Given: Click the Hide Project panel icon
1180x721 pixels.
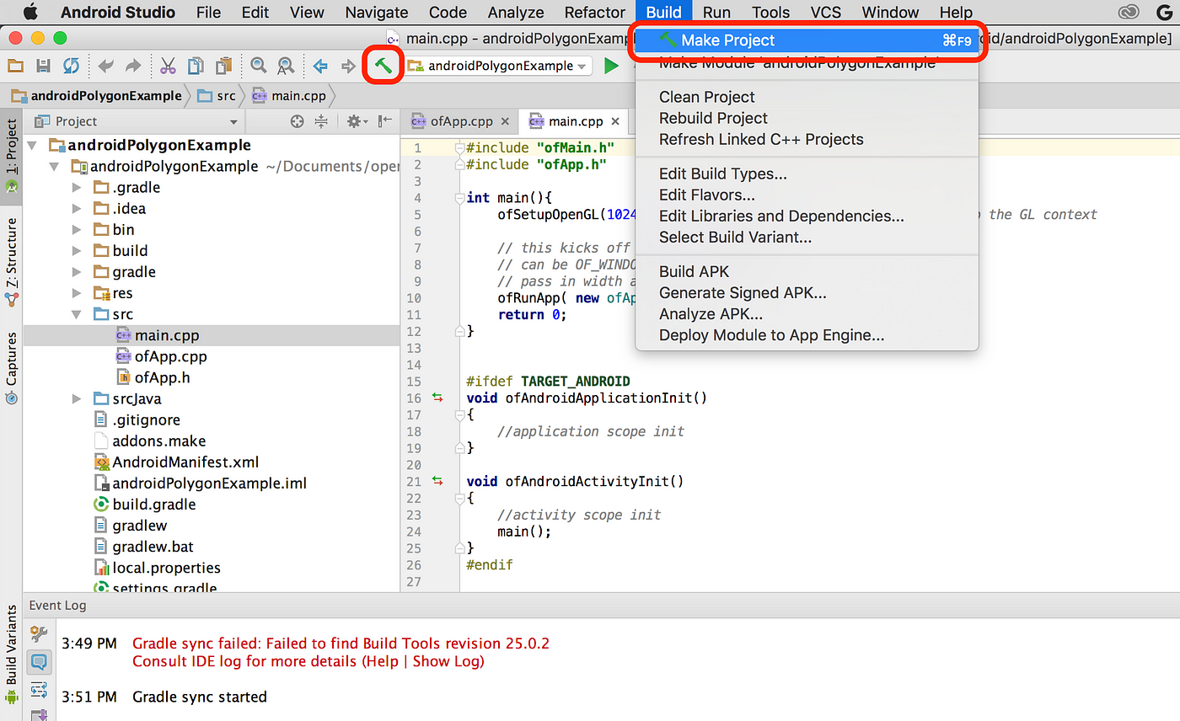Looking at the screenshot, I should click(385, 121).
